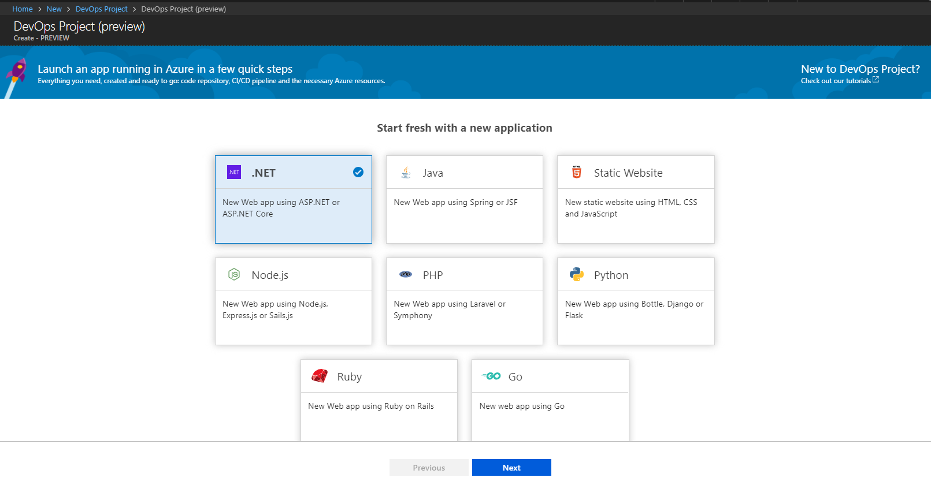
Task: Click 'DevOps Project (preview)' page title
Action: coord(79,27)
